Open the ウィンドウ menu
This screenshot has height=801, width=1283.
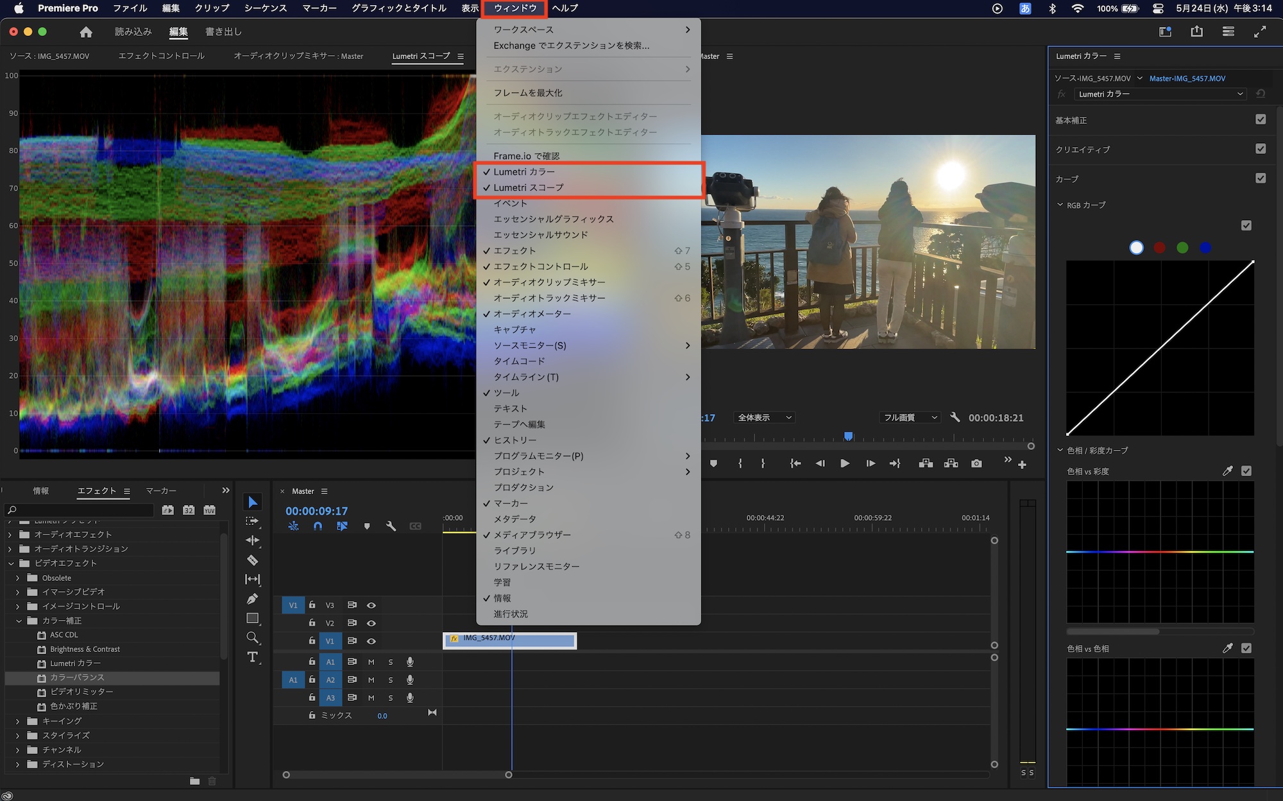click(x=513, y=8)
